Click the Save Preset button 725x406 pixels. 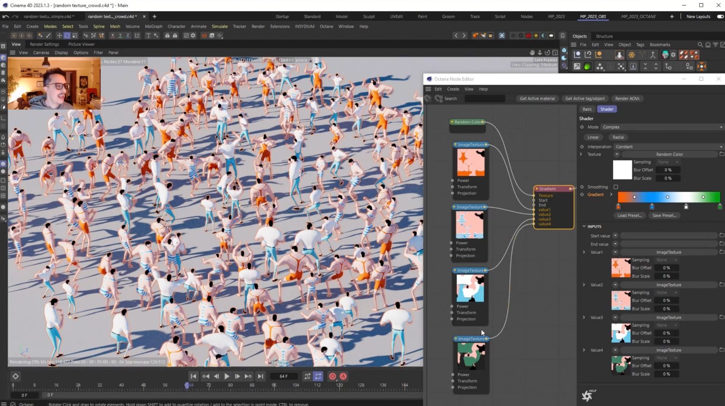664,216
